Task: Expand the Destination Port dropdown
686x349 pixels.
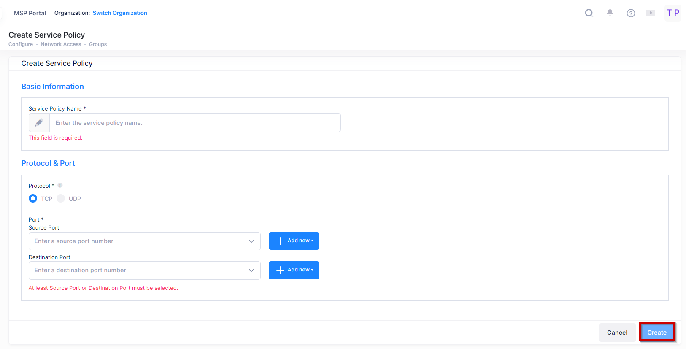Action: click(x=251, y=271)
